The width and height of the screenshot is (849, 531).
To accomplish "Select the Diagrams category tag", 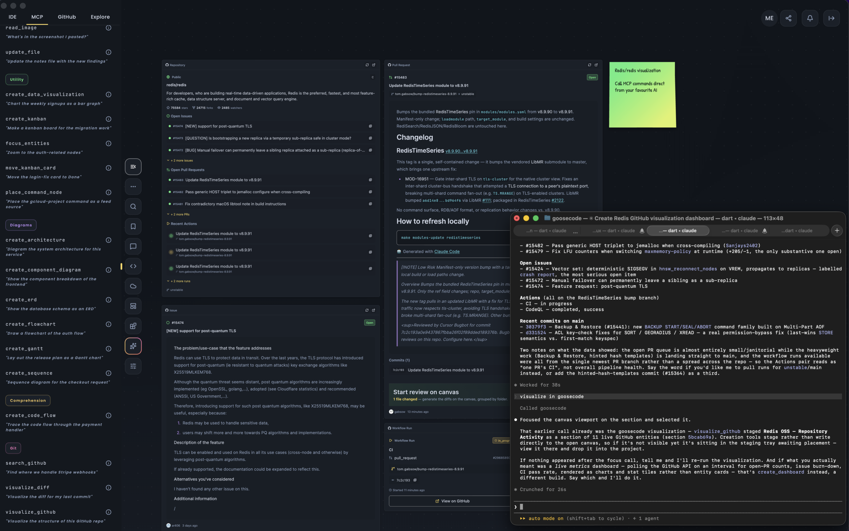I will click(21, 225).
